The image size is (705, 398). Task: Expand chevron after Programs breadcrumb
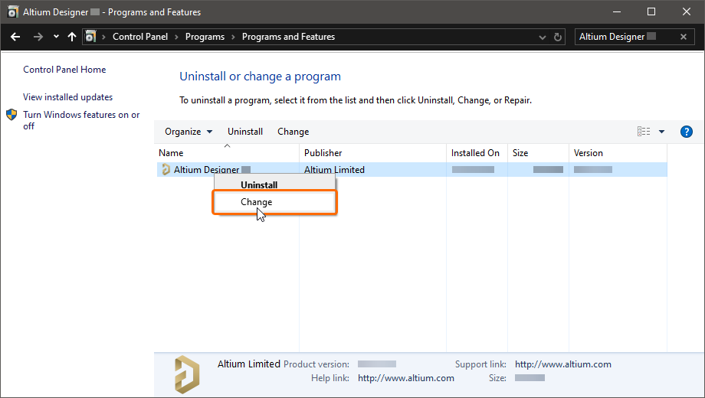click(x=234, y=37)
